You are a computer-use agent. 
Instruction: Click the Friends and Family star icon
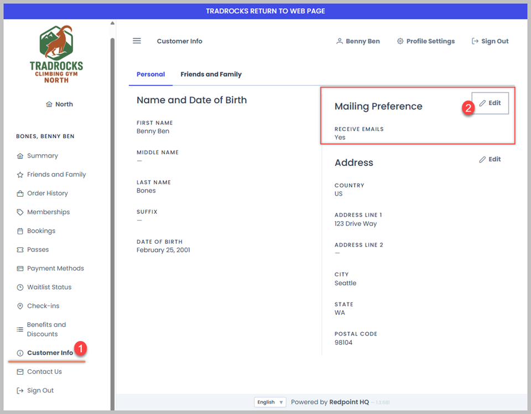pyautogui.click(x=20, y=175)
